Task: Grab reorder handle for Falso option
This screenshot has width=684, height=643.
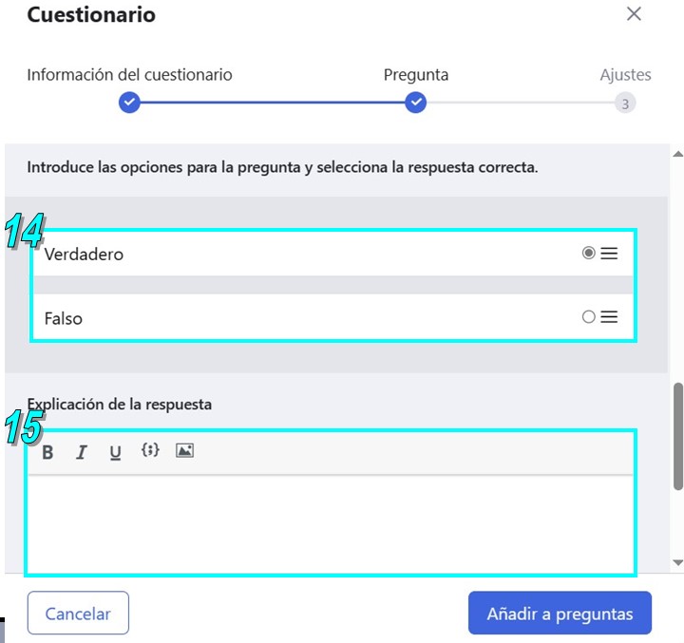Action: (609, 316)
